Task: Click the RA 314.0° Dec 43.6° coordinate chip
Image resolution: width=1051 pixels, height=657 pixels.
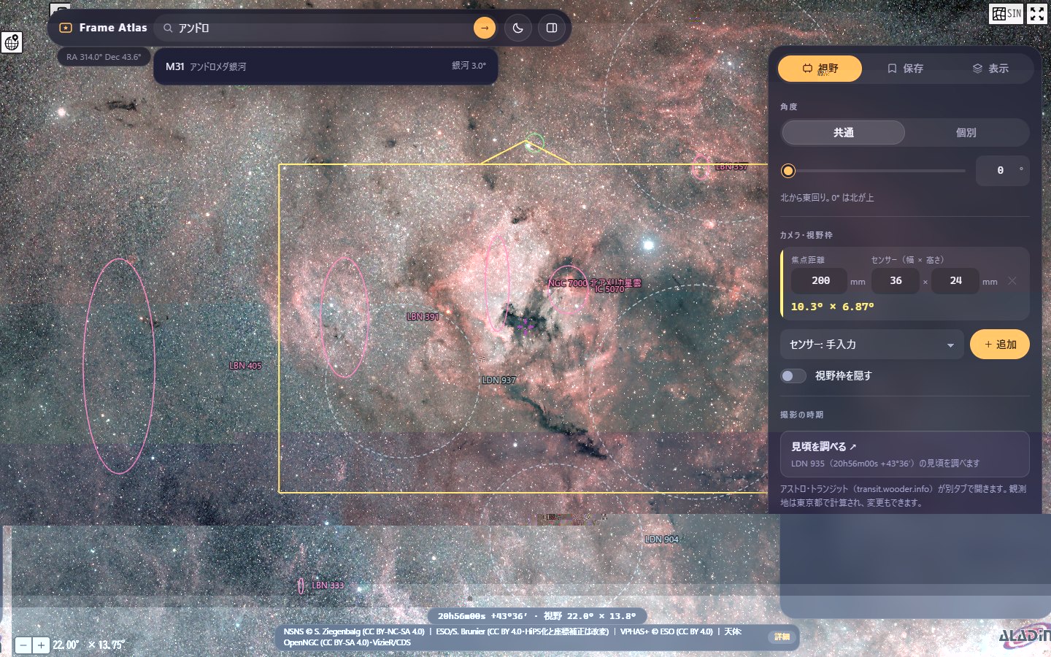Action: tap(104, 57)
